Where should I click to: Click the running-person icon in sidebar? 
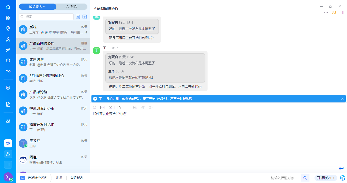(8, 50)
